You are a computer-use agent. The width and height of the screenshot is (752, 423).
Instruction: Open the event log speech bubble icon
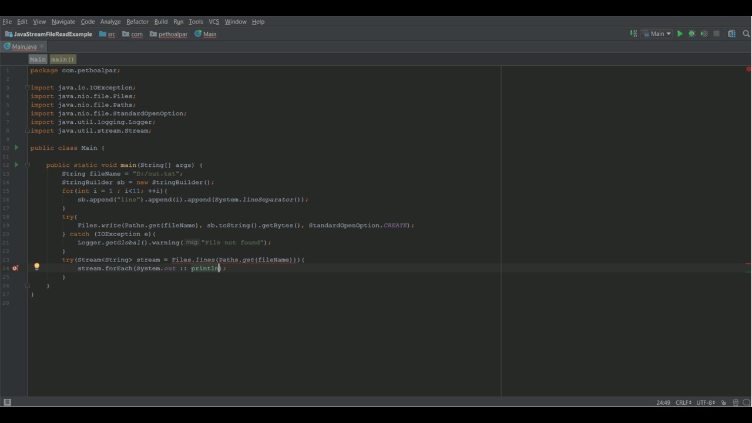point(746,402)
